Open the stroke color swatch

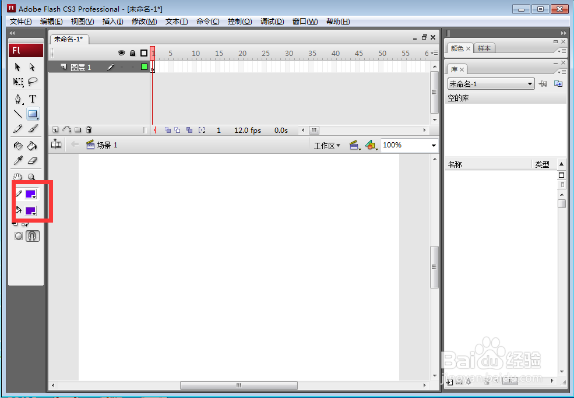click(x=30, y=194)
